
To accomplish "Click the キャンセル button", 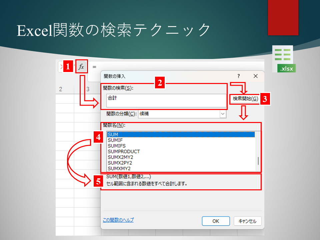I will (x=247, y=221).
